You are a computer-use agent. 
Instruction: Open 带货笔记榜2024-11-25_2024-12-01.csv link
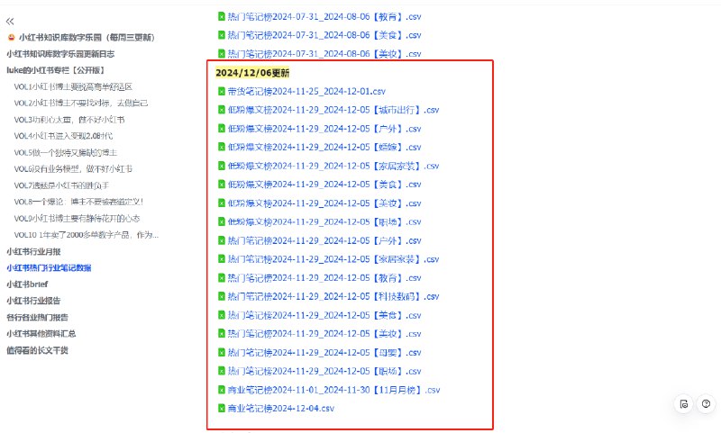point(306,92)
